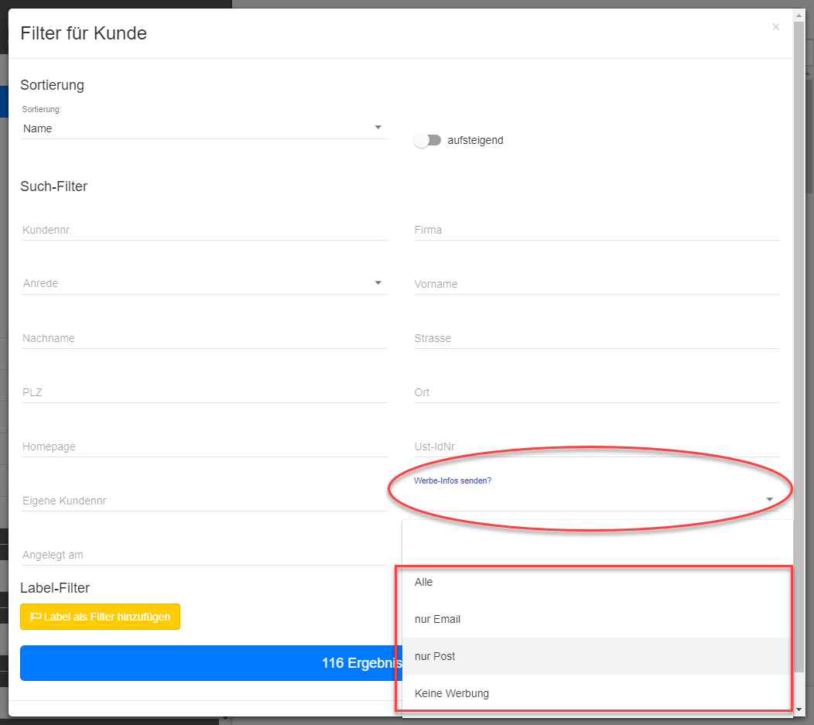Click the flag icon on the label button
The width and height of the screenshot is (814, 725).
coord(36,617)
